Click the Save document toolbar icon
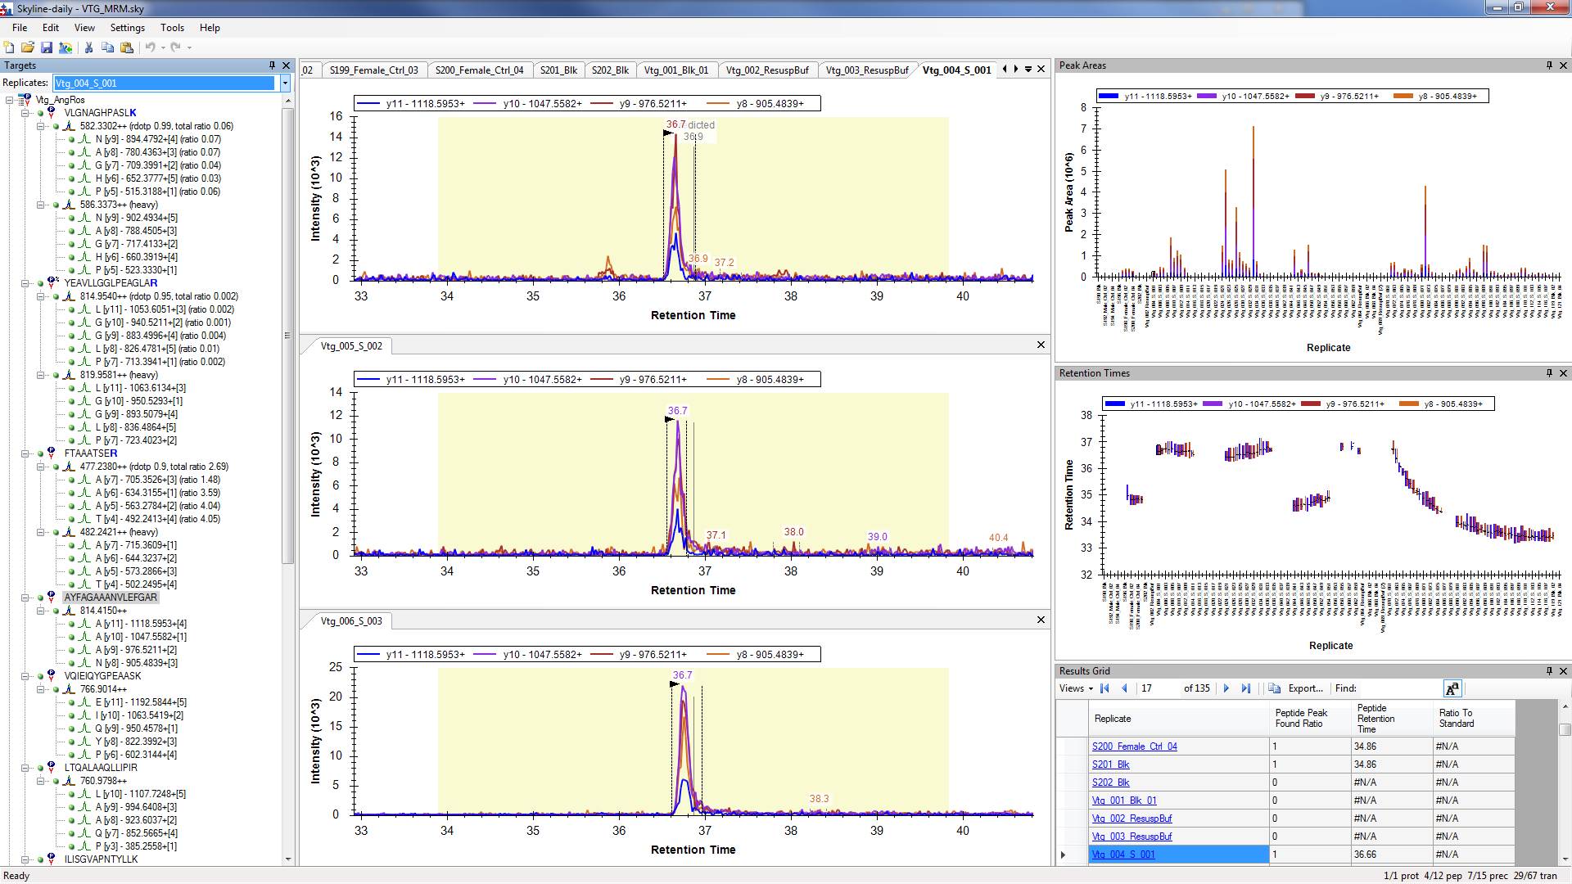This screenshot has height=884, width=1572. [x=47, y=47]
